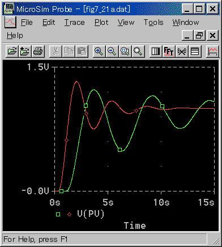Screen dimensions: 222x247
Task: Close the MicroSim Probe application
Action: (x=212, y=9)
